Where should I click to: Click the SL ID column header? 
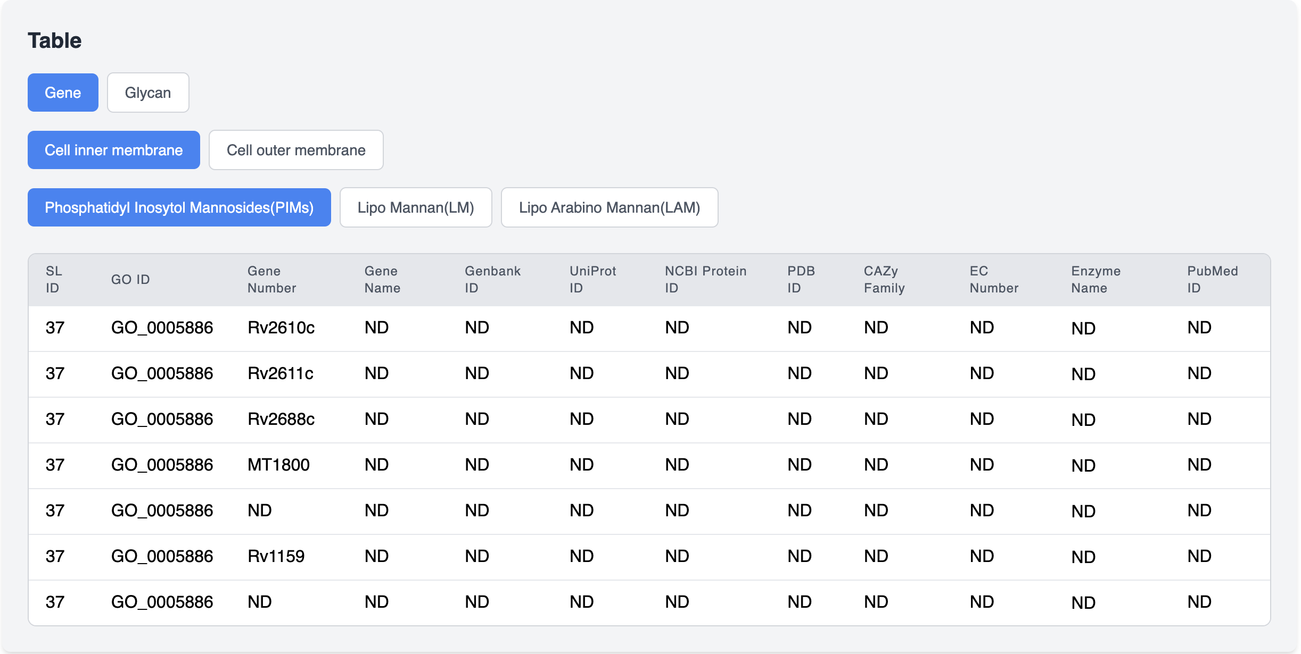(x=54, y=280)
